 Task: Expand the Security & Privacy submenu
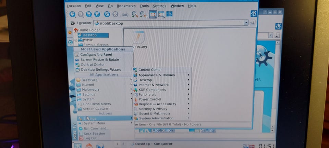click(x=161, y=109)
